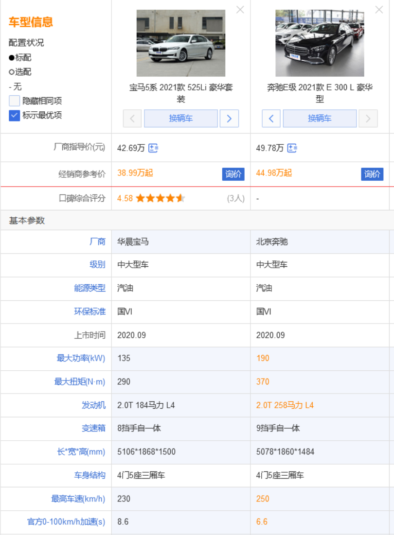Open price calculator icon next to 49.78万
Viewport: 394px width, 535px height.
click(x=292, y=148)
